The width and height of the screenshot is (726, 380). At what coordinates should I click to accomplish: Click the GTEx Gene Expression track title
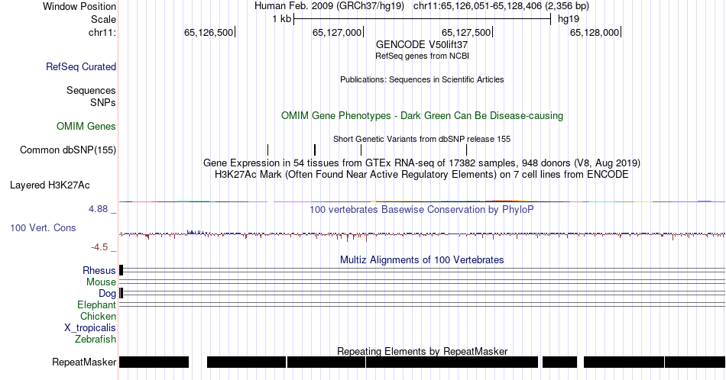click(422, 163)
